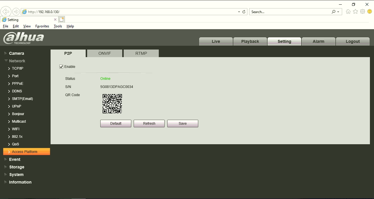Open the Favorites menu
Image resolution: width=374 pixels, height=199 pixels.
click(x=42, y=26)
